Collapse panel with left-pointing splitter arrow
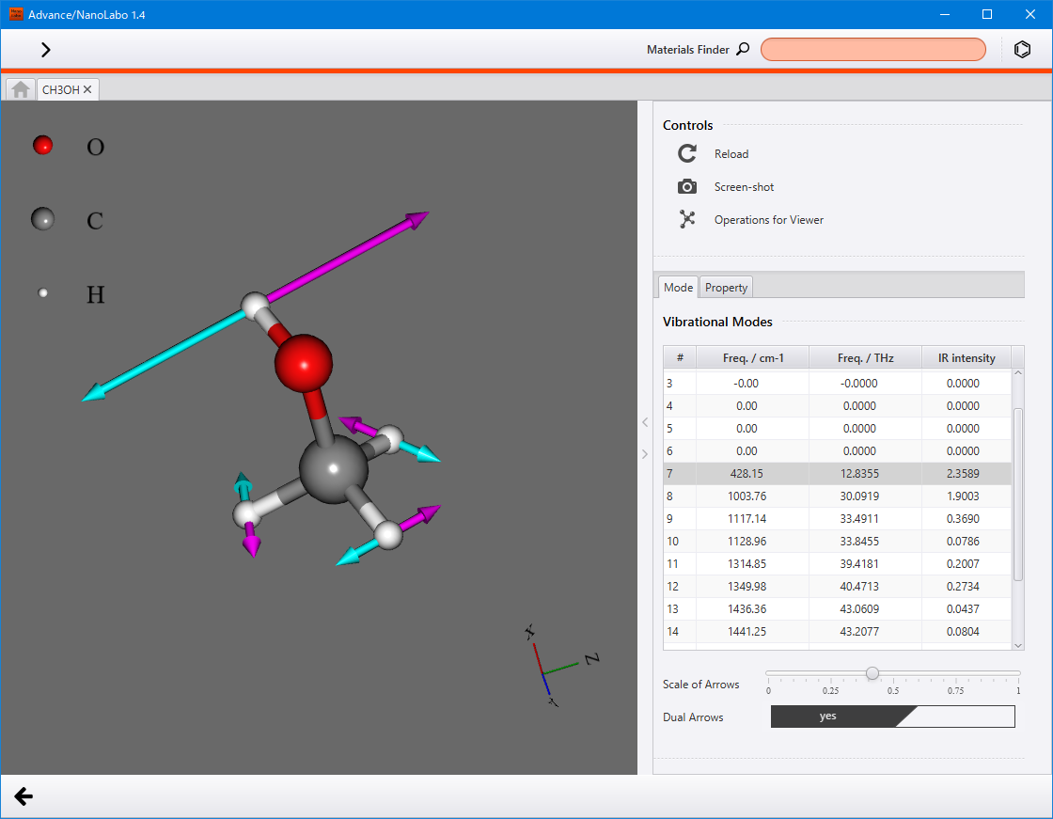The width and height of the screenshot is (1053, 819). tap(645, 422)
